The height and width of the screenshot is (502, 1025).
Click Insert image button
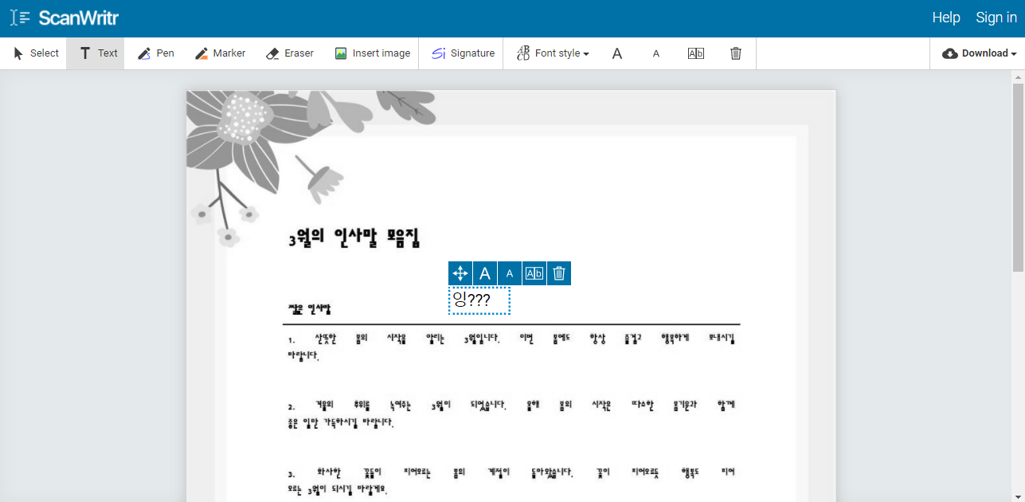click(x=372, y=53)
